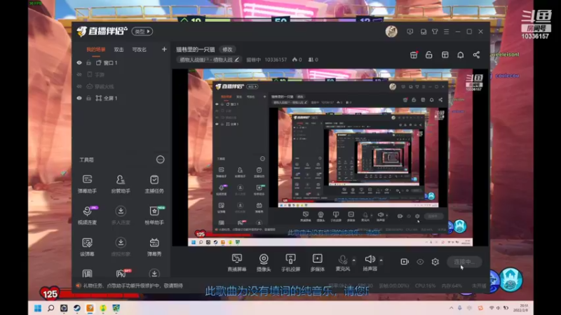Switch to the 可改名 tab
The width and height of the screenshot is (561, 315).
[139, 50]
